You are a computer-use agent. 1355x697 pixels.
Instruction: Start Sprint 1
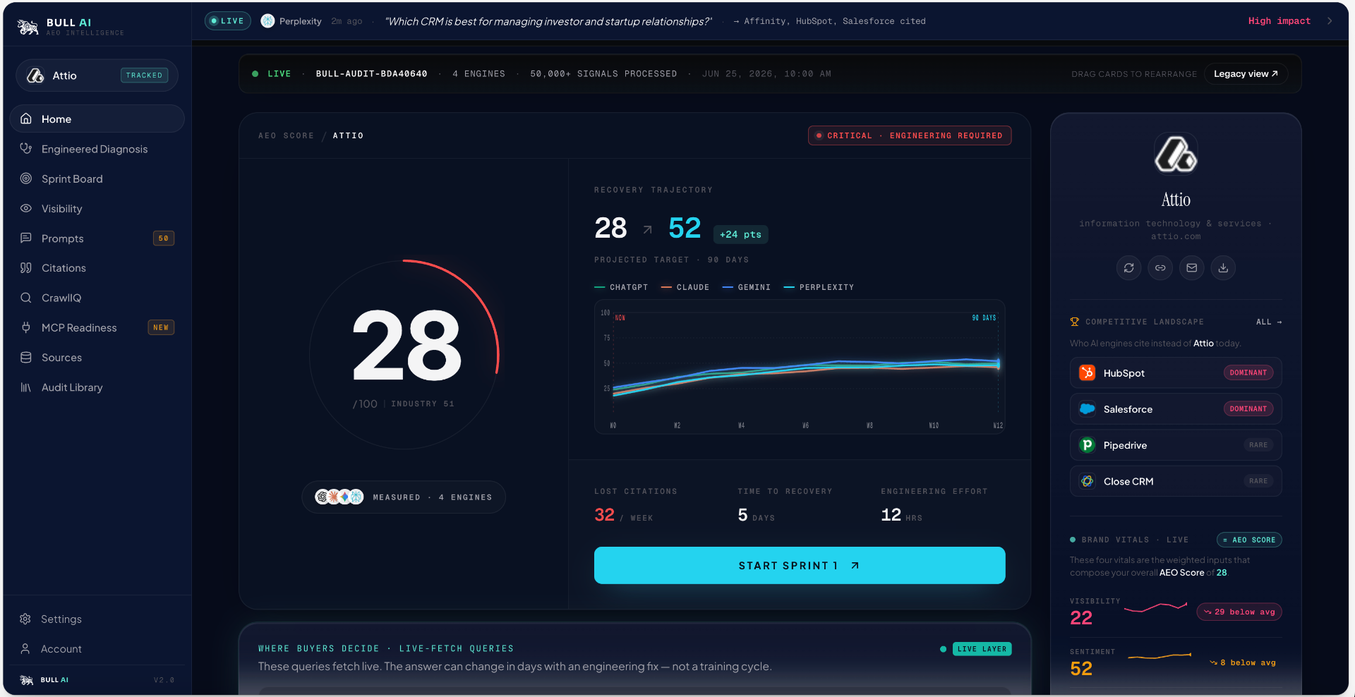tap(800, 565)
